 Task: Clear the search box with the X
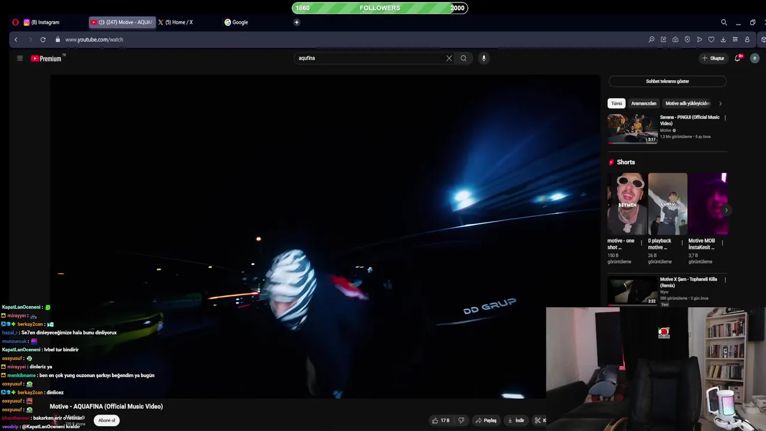click(449, 58)
